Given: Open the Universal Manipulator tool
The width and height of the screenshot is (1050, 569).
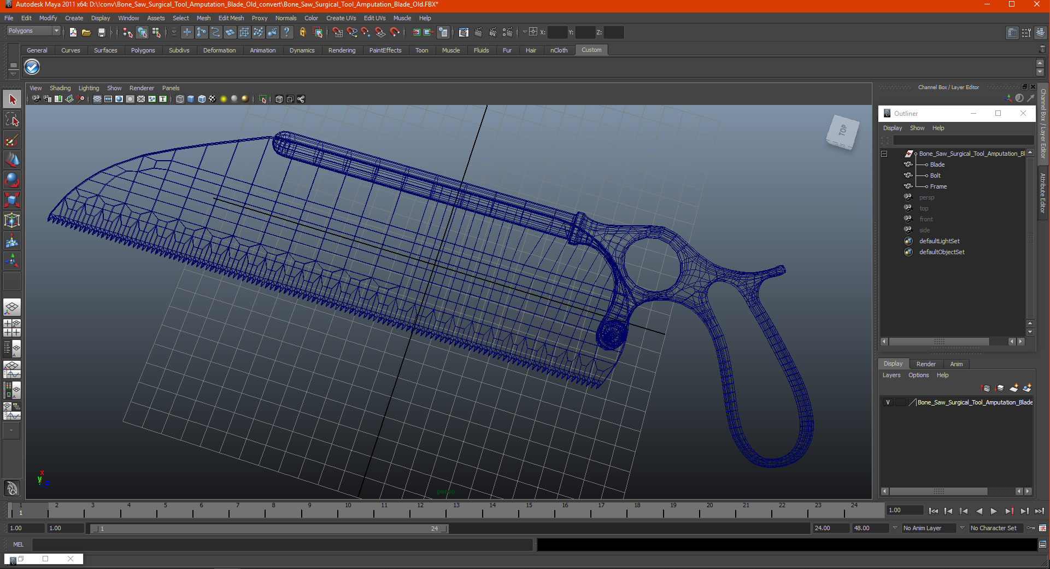Looking at the screenshot, I should pos(12,220).
